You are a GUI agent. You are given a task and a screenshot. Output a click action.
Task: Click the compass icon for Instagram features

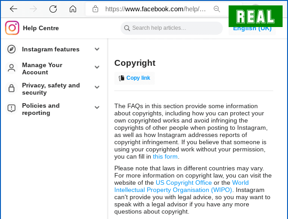click(11, 49)
